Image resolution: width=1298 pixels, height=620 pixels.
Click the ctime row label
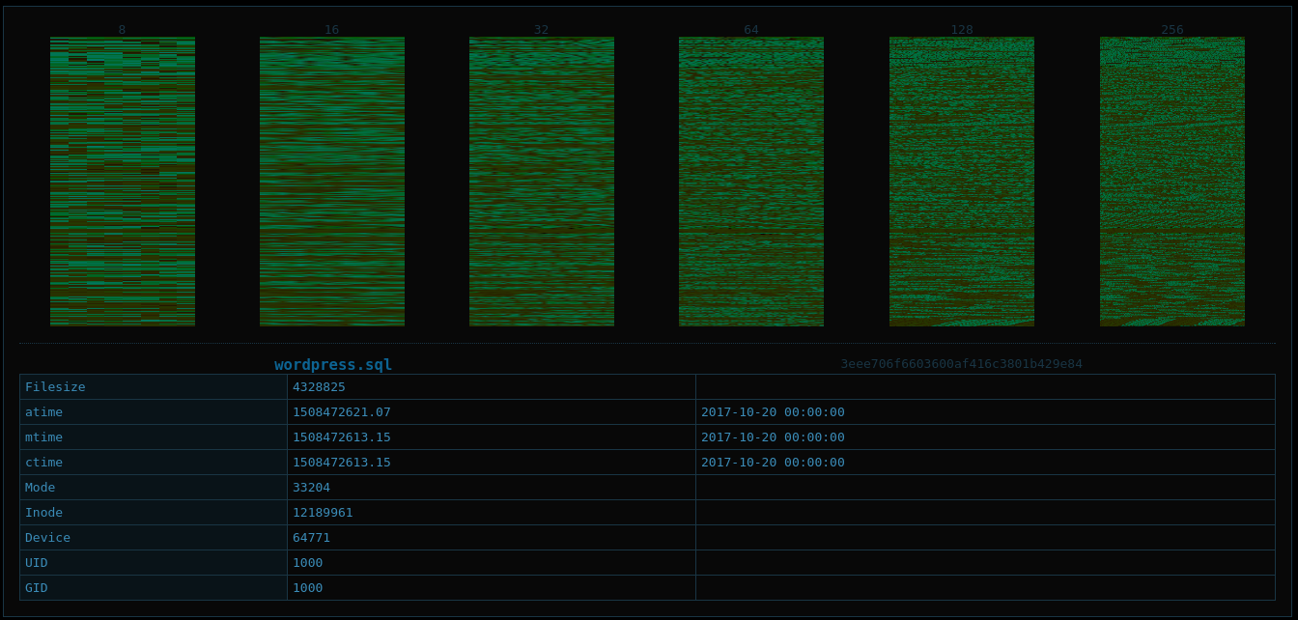(x=43, y=463)
